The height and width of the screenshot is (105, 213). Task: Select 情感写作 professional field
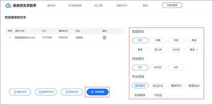point(176,86)
